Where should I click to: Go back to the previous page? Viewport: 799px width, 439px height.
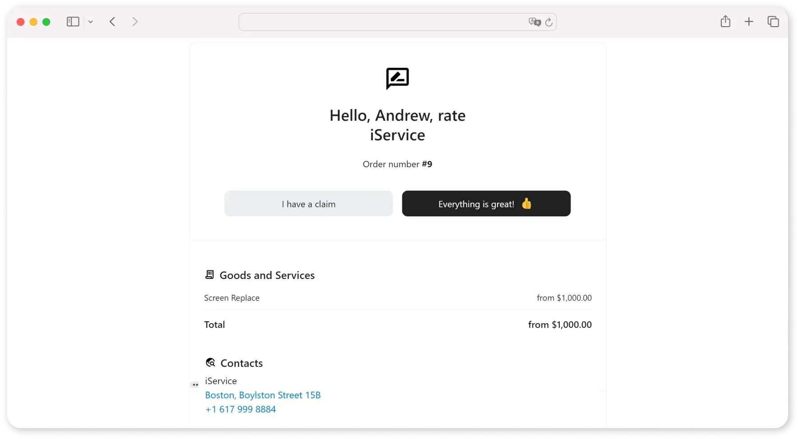pyautogui.click(x=112, y=22)
